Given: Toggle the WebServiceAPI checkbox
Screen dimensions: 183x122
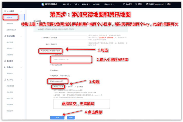Looking at the screenshot, I should [x=51, y=81].
